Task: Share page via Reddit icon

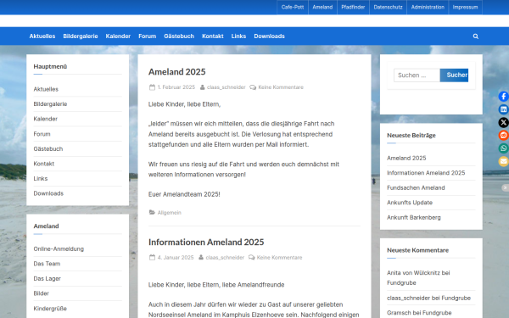Action: click(x=503, y=136)
